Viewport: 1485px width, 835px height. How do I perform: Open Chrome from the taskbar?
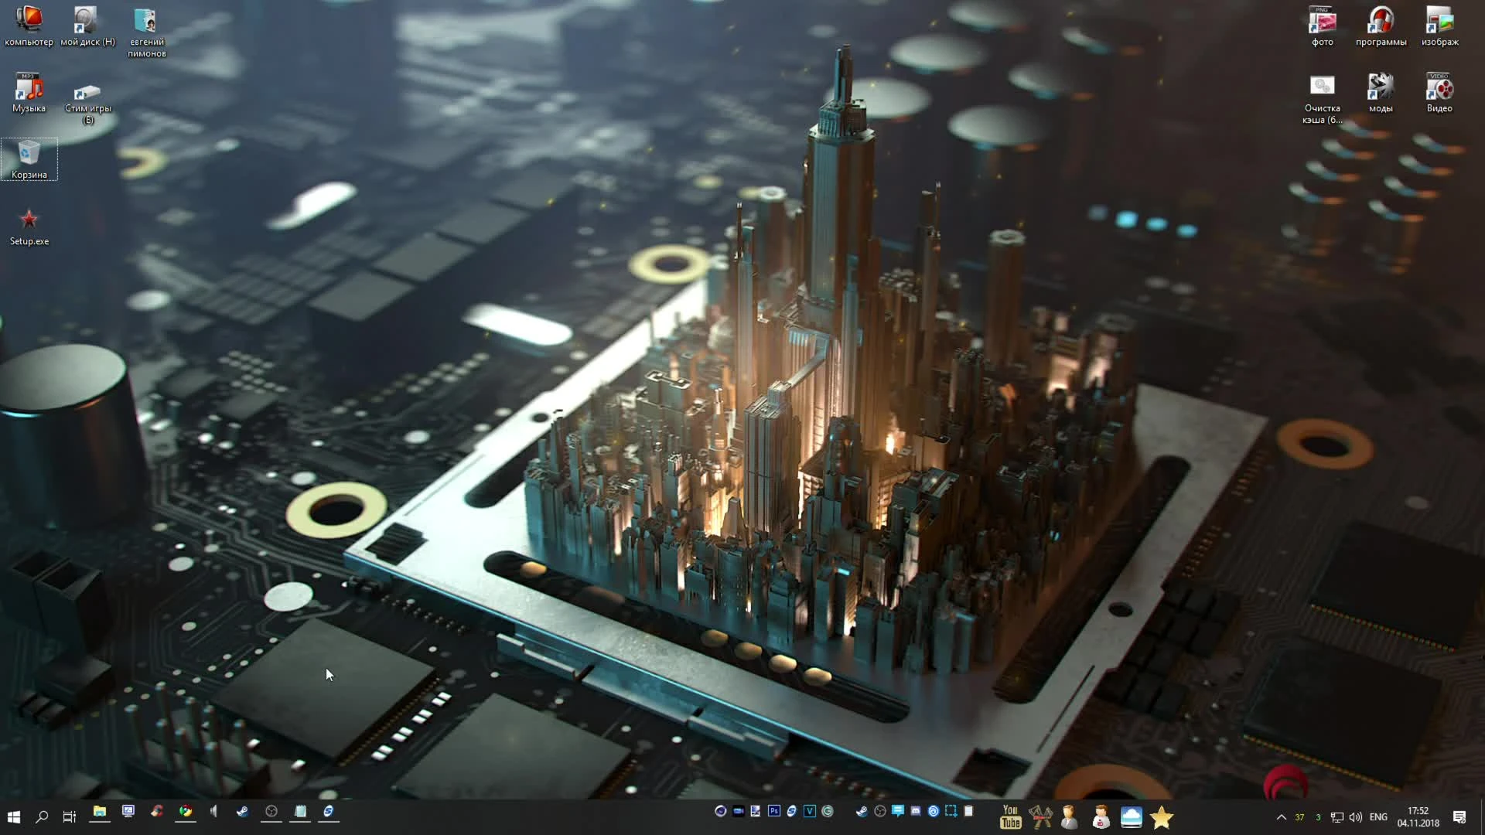pos(186,812)
